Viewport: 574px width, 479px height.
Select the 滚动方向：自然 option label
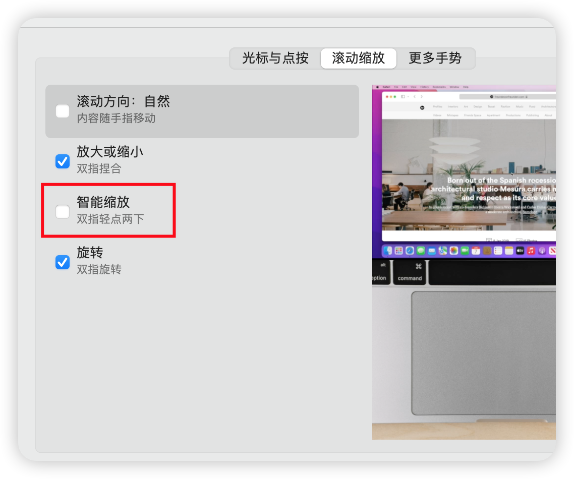[x=123, y=102]
